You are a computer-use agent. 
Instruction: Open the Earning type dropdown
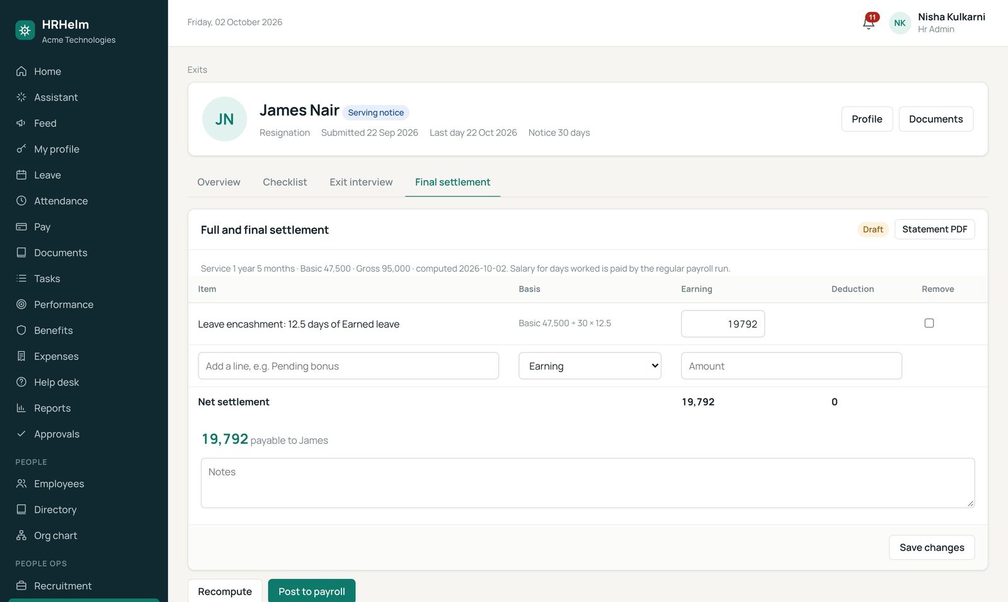(x=590, y=366)
